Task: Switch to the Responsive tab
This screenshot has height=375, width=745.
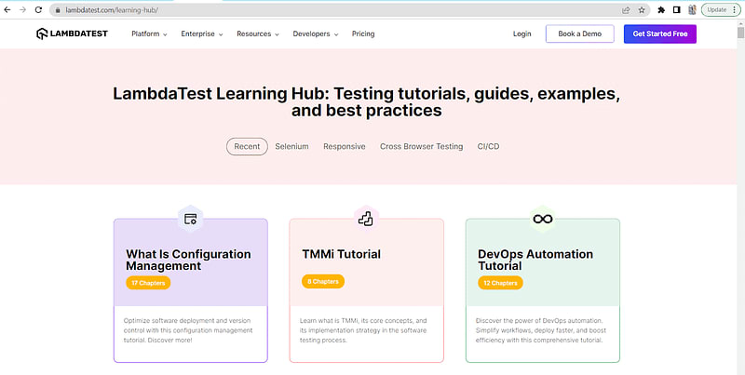Action: (x=345, y=147)
